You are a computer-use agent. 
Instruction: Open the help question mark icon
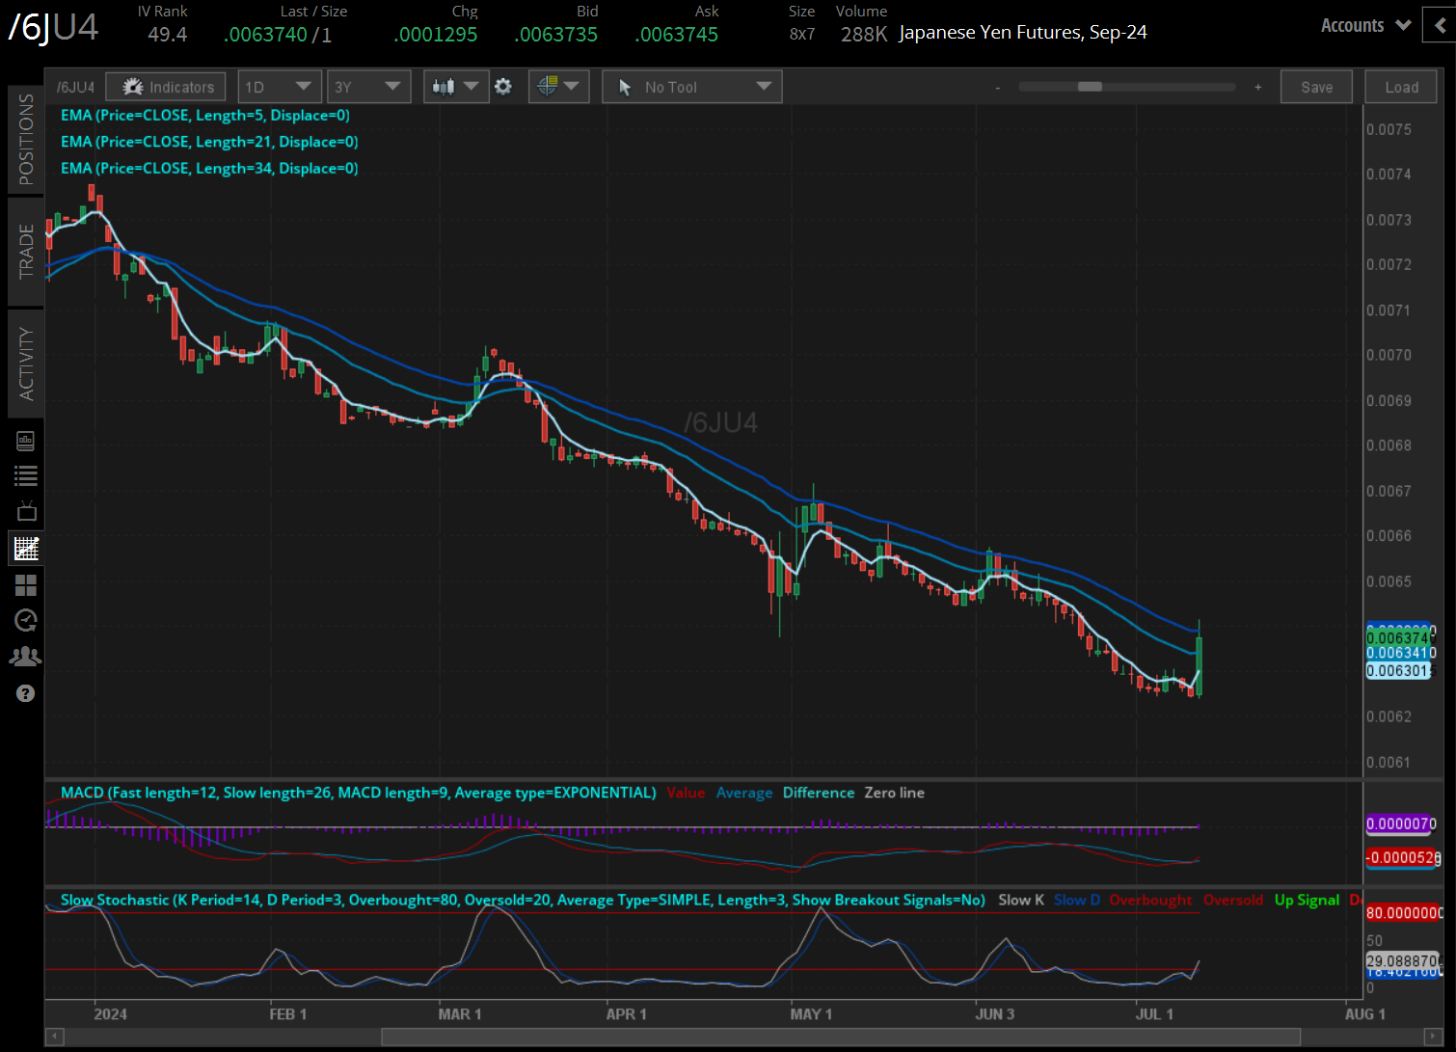[x=26, y=693]
